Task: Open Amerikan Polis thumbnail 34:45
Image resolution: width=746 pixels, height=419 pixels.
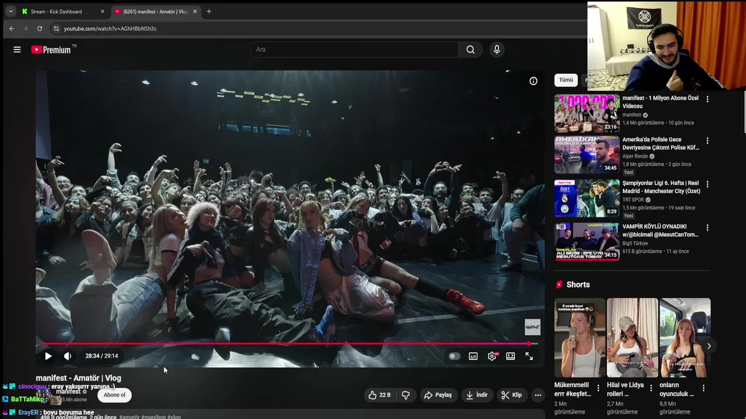Action: pos(587,155)
